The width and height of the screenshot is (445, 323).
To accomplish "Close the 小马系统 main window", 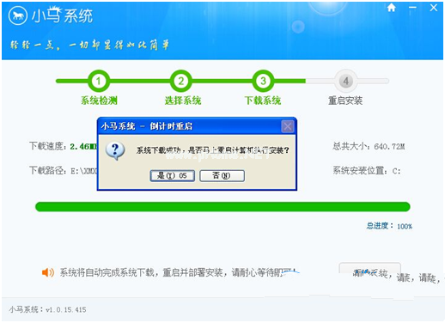I will pyautogui.click(x=434, y=8).
